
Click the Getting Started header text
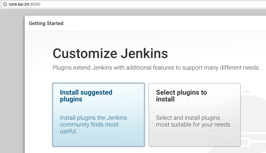(x=46, y=23)
